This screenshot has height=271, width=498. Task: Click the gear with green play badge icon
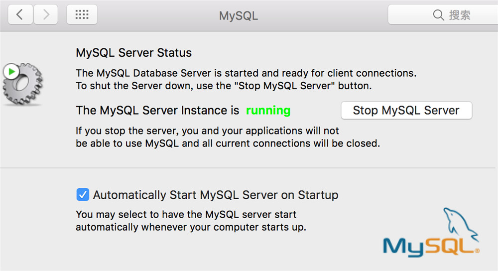pos(22,84)
